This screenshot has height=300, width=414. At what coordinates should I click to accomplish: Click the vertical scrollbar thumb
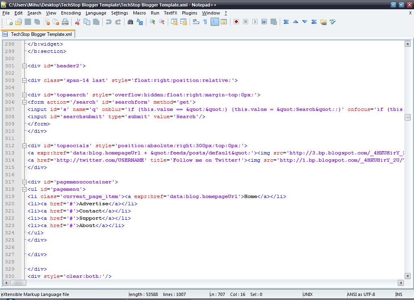tap(408, 117)
